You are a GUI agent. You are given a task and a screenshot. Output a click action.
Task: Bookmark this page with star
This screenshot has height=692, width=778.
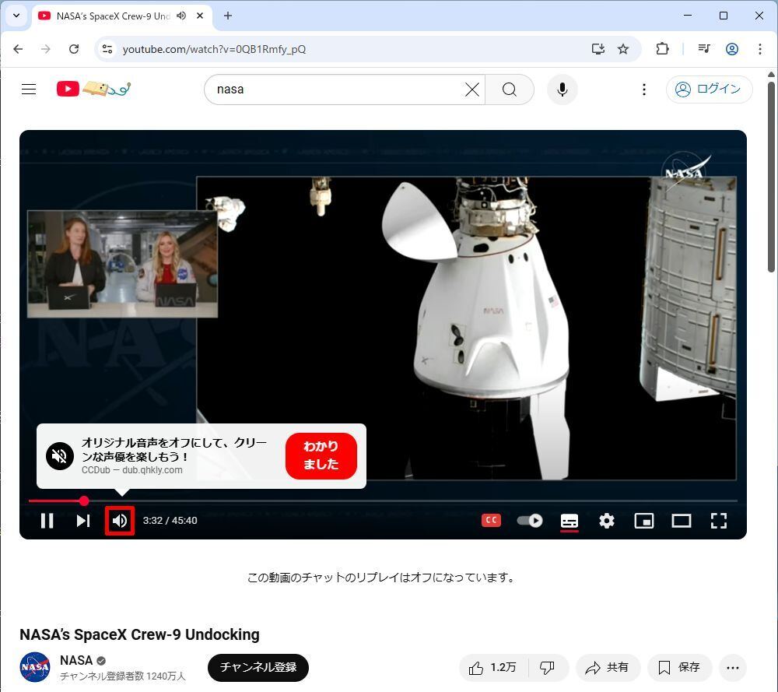(x=623, y=48)
